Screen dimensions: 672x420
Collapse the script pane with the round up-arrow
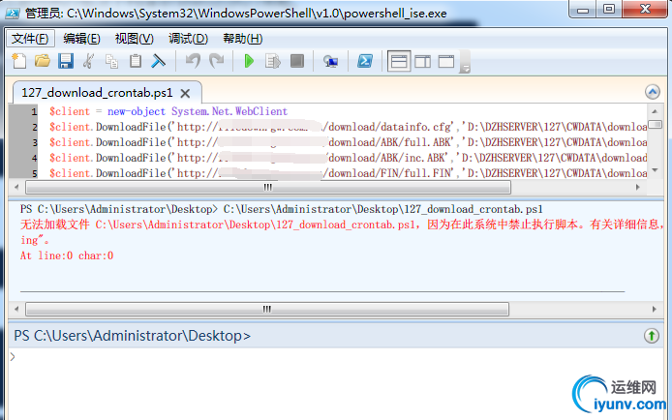653,92
